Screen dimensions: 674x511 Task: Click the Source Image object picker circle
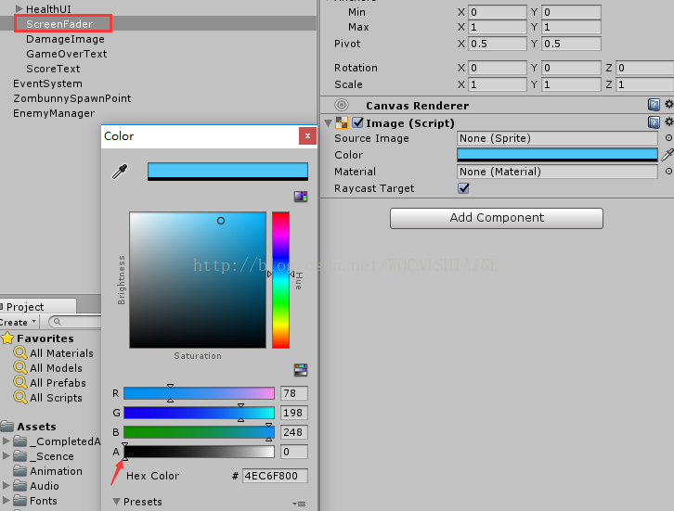coord(668,138)
